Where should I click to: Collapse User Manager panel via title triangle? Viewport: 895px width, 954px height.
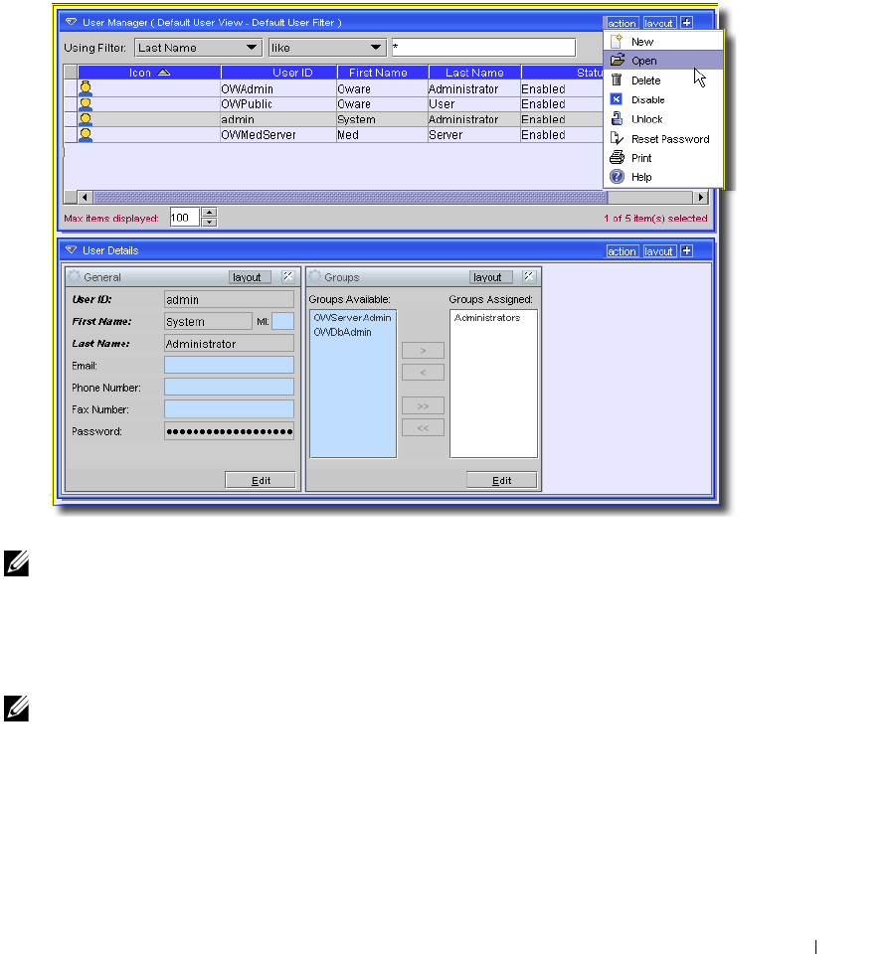(x=72, y=22)
